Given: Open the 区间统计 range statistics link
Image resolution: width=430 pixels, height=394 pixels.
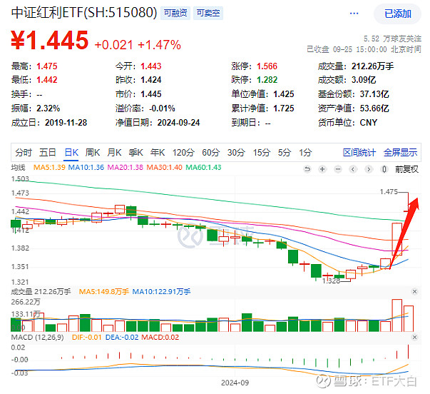Looking at the screenshot, I should tap(359, 152).
